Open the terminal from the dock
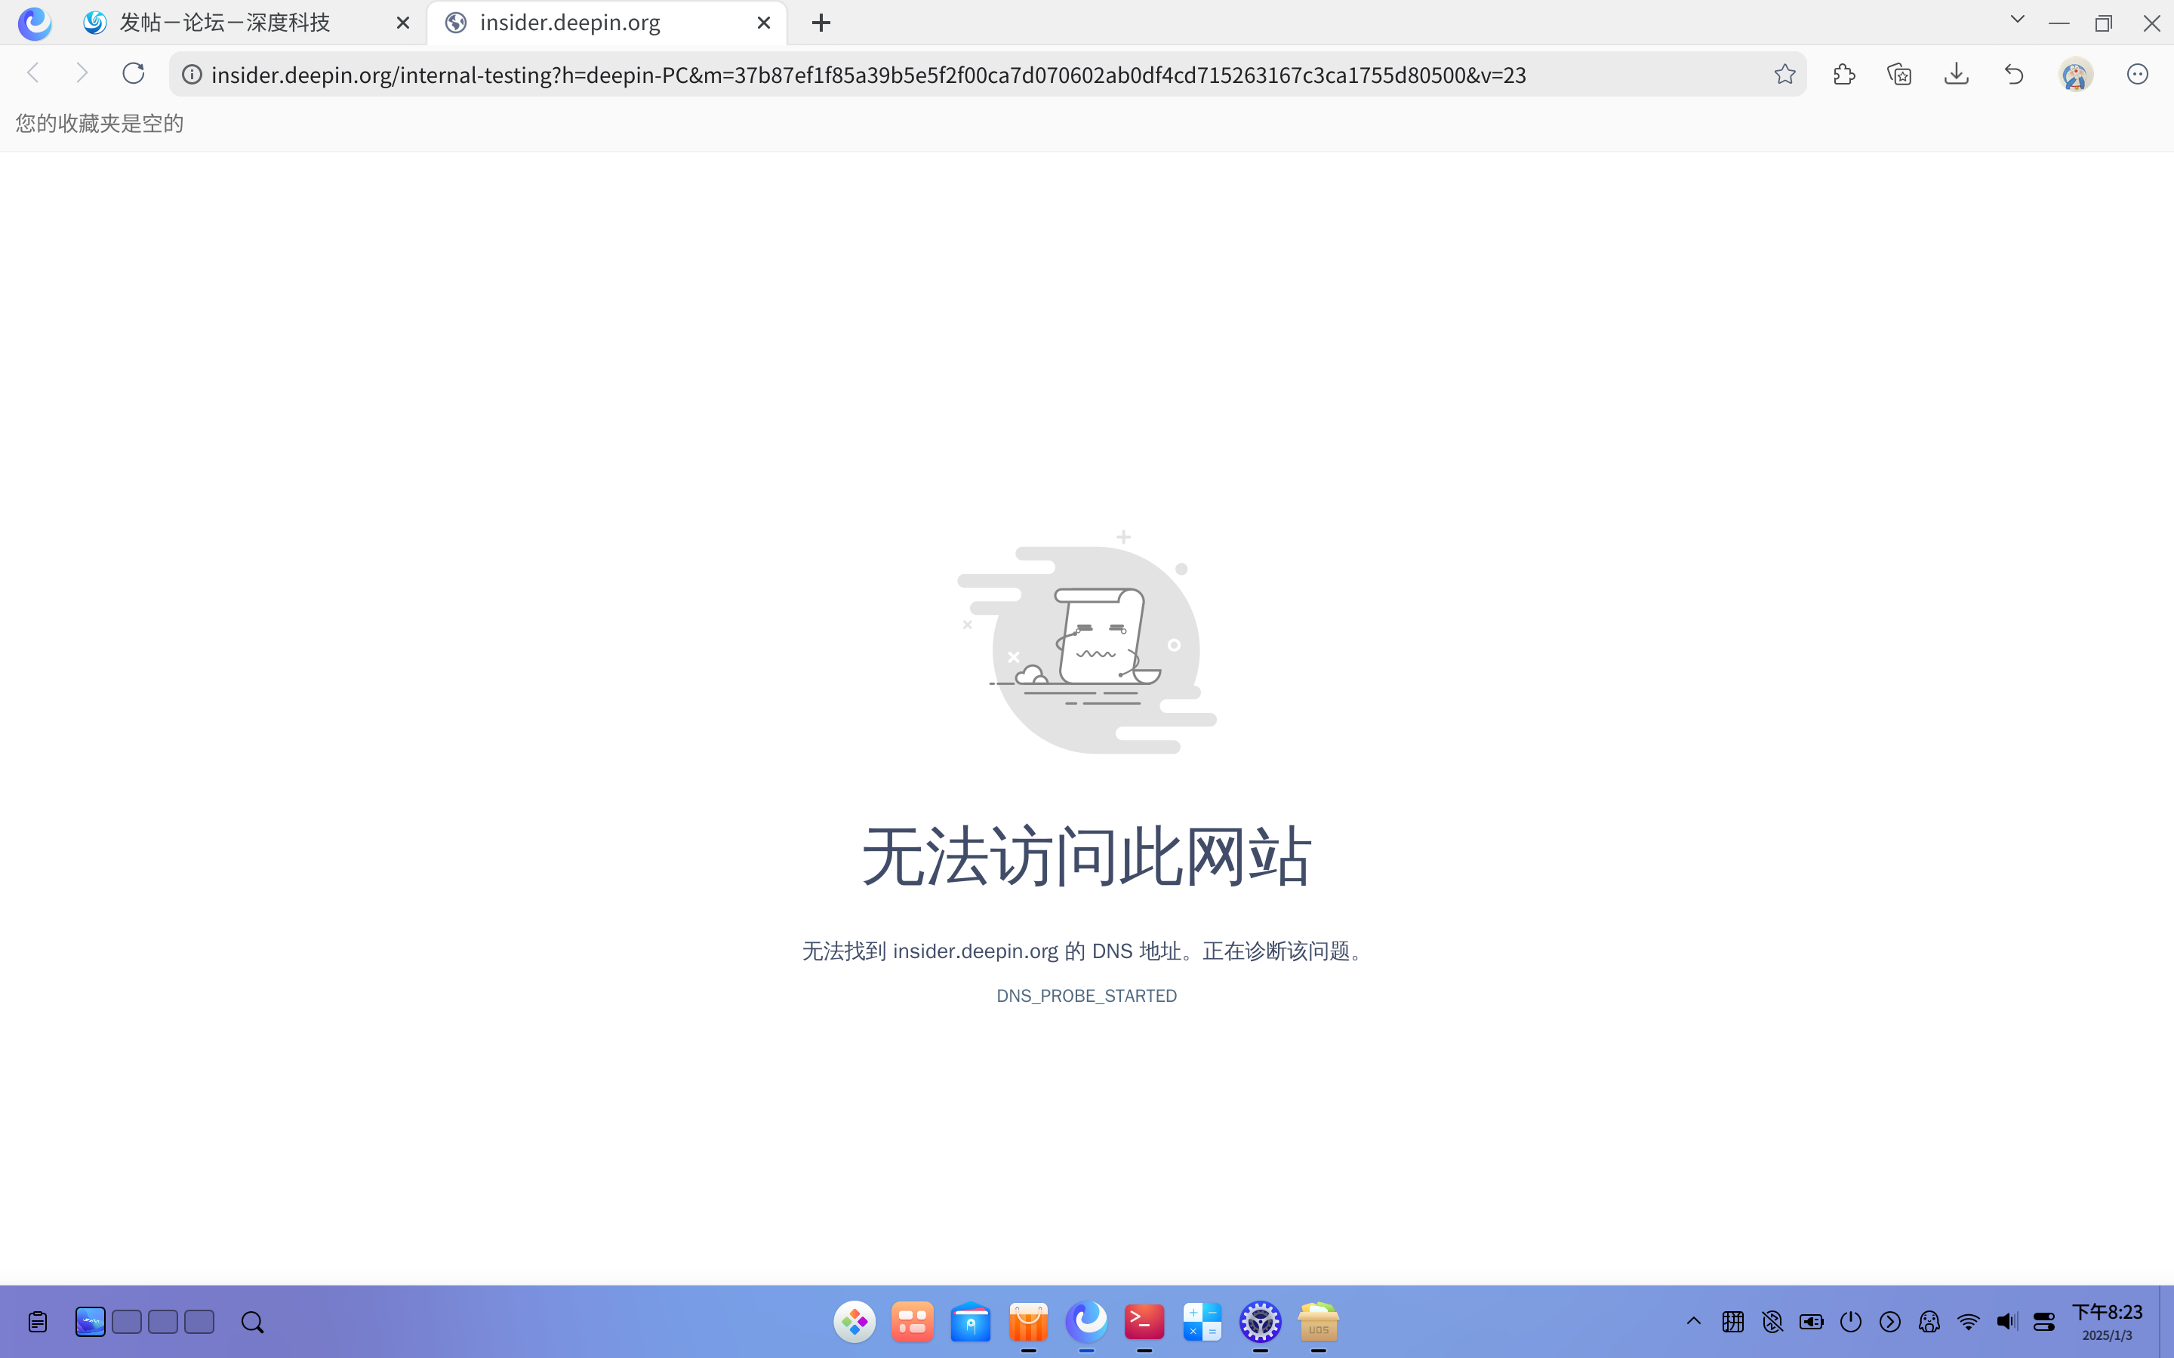The image size is (2174, 1358). 1144,1322
